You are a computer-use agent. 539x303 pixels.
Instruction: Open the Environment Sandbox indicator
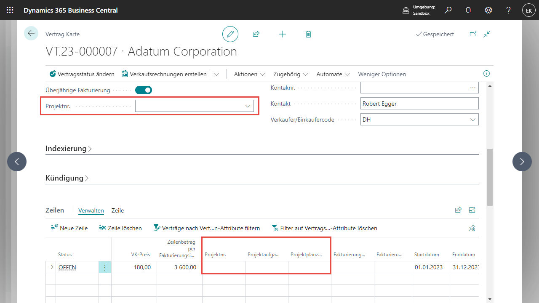pos(419,10)
